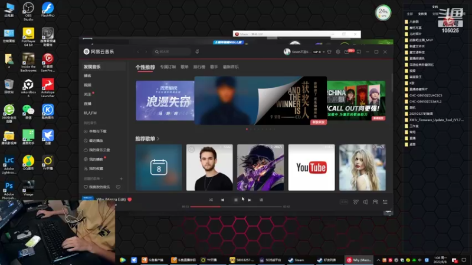
Task: Select the 歌单 tab
Action: [x=185, y=67]
